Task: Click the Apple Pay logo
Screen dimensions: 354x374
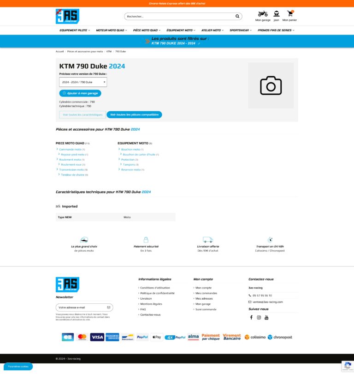Action: (157, 337)
